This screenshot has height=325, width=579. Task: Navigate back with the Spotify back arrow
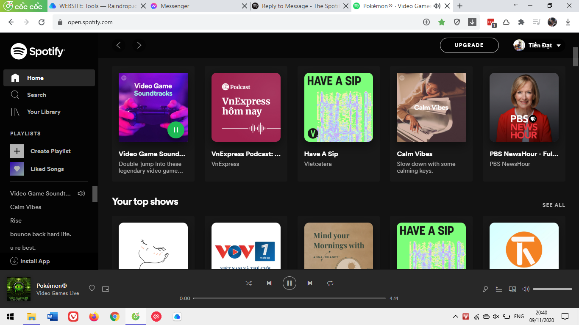pyautogui.click(x=119, y=45)
